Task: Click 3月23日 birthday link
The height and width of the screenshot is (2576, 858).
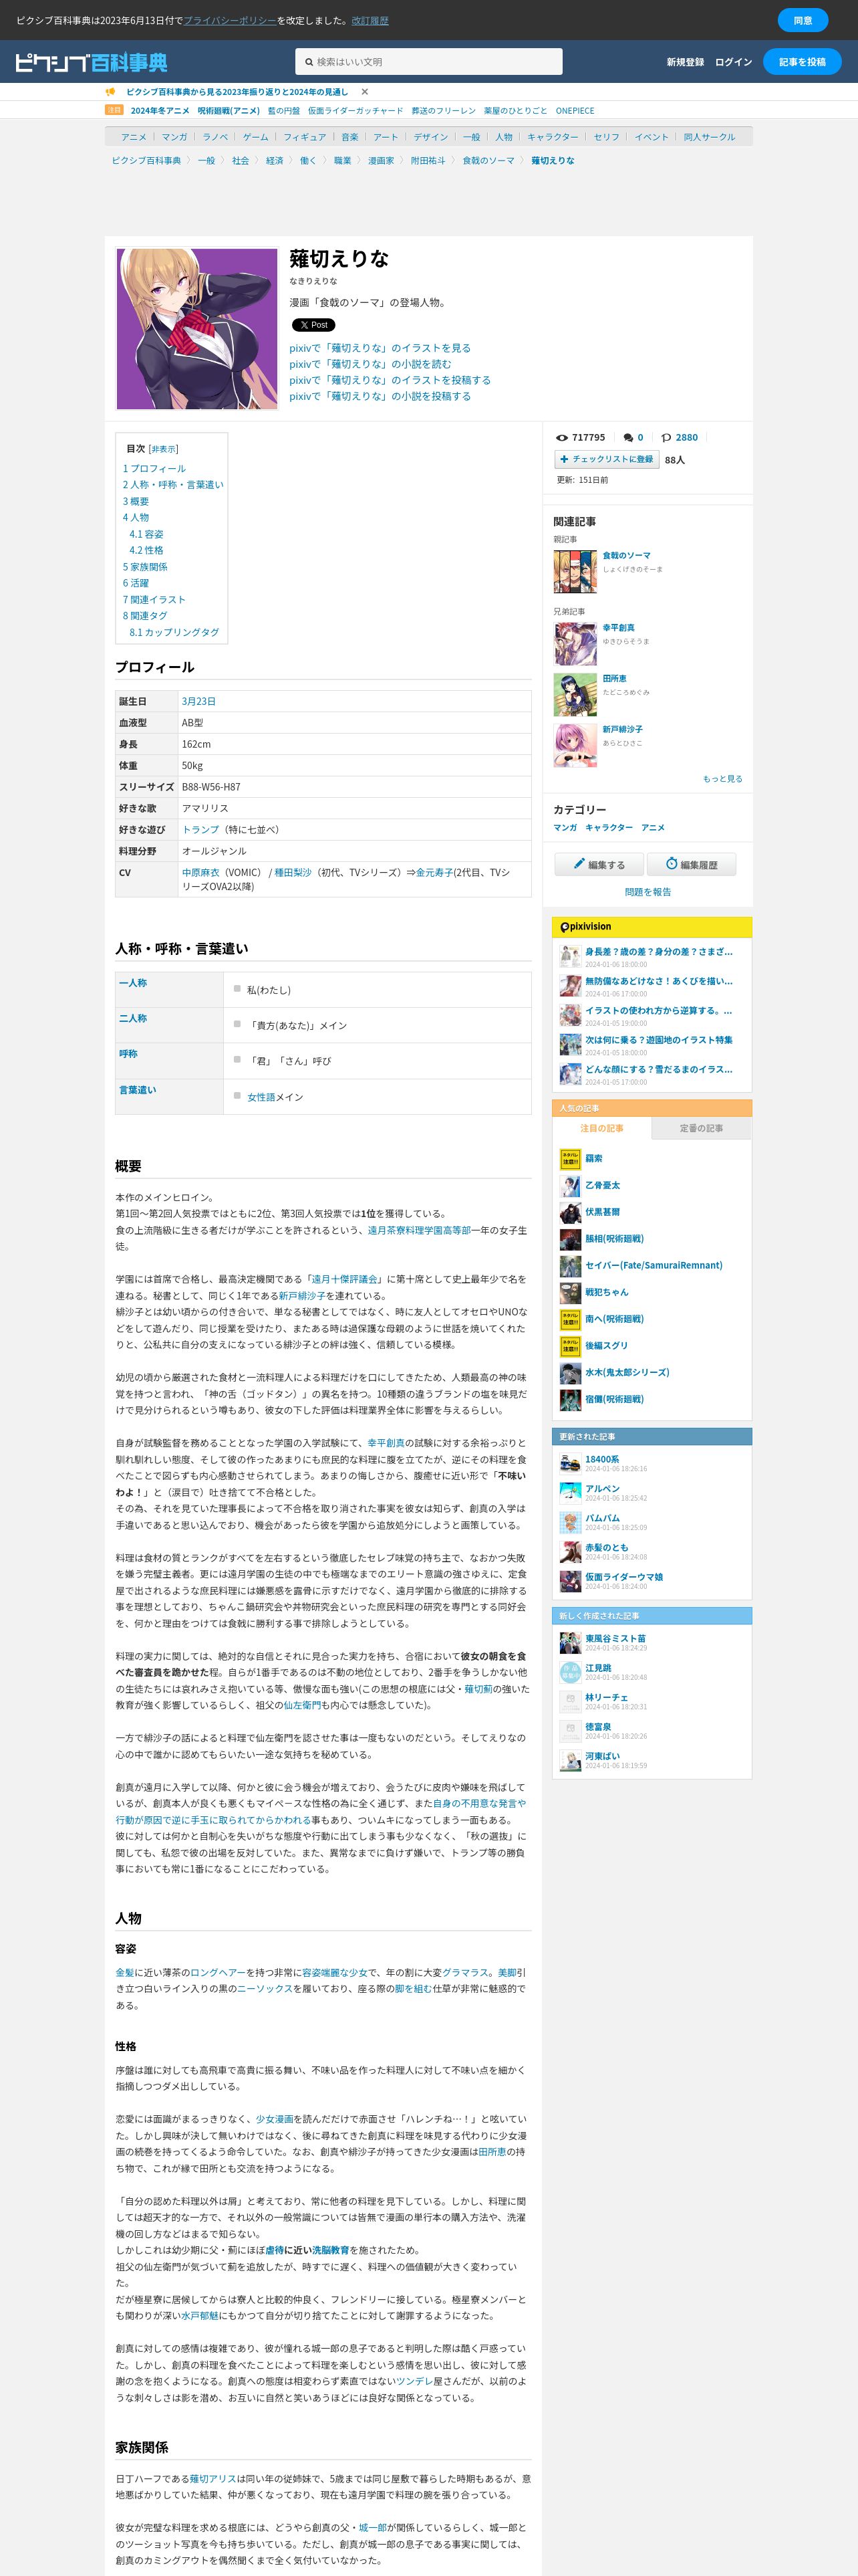Action: click(x=198, y=702)
